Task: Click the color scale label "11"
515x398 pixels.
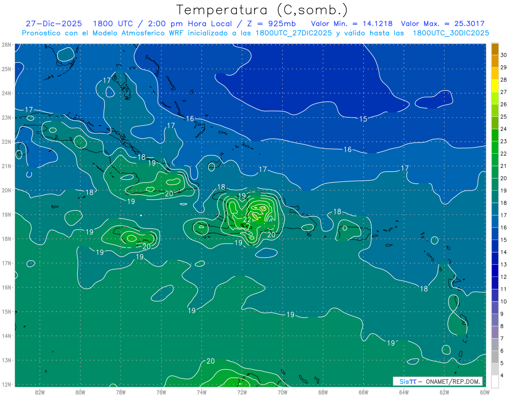Action: pos(504,289)
